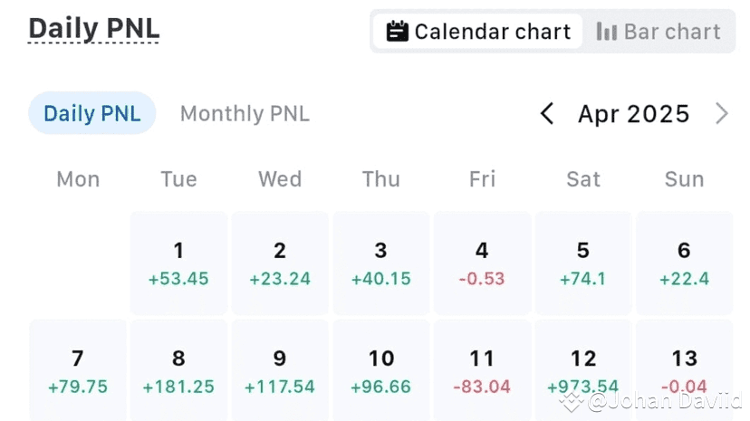The image size is (750, 421).
Task: Select April 11 loss cell -83.04
Action: pos(482,371)
